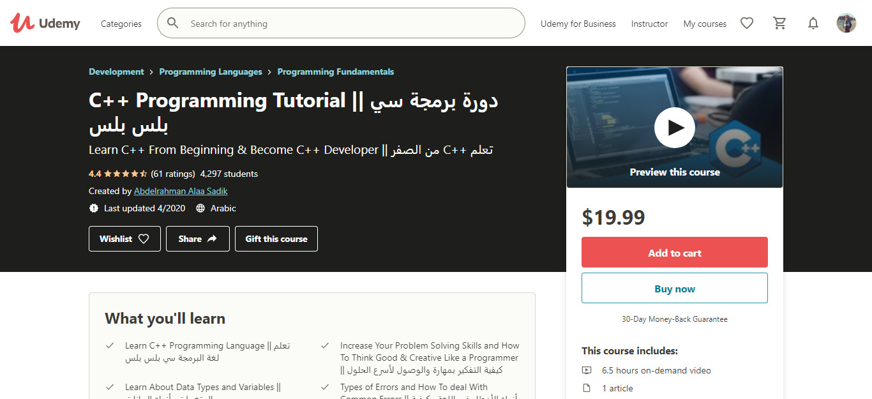Switch to the Instructor view

pyautogui.click(x=649, y=24)
